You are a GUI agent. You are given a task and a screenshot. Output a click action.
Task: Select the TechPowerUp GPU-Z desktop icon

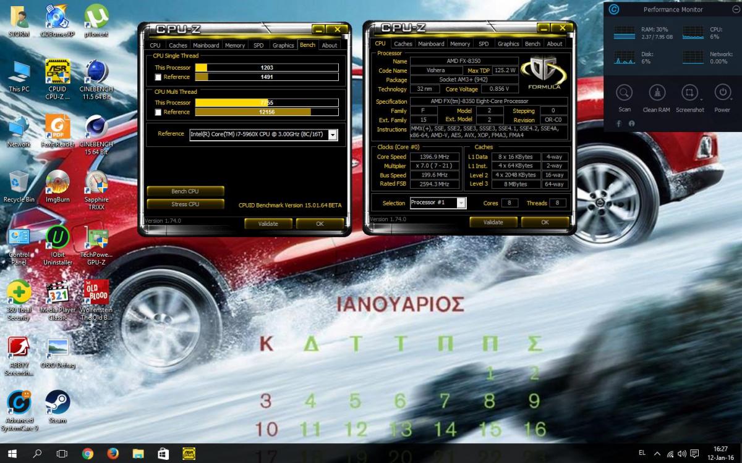(96, 246)
